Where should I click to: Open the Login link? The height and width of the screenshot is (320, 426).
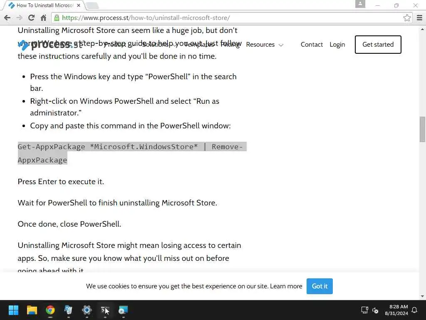click(337, 44)
